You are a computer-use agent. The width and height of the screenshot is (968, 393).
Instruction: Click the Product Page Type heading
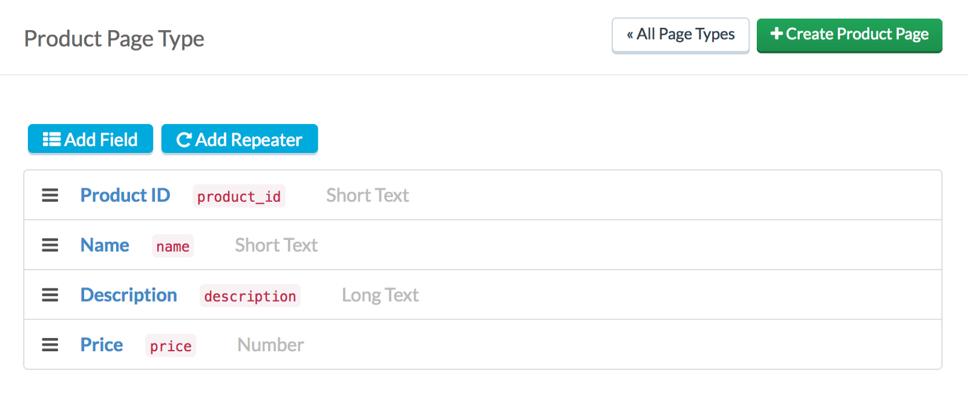pos(114,39)
